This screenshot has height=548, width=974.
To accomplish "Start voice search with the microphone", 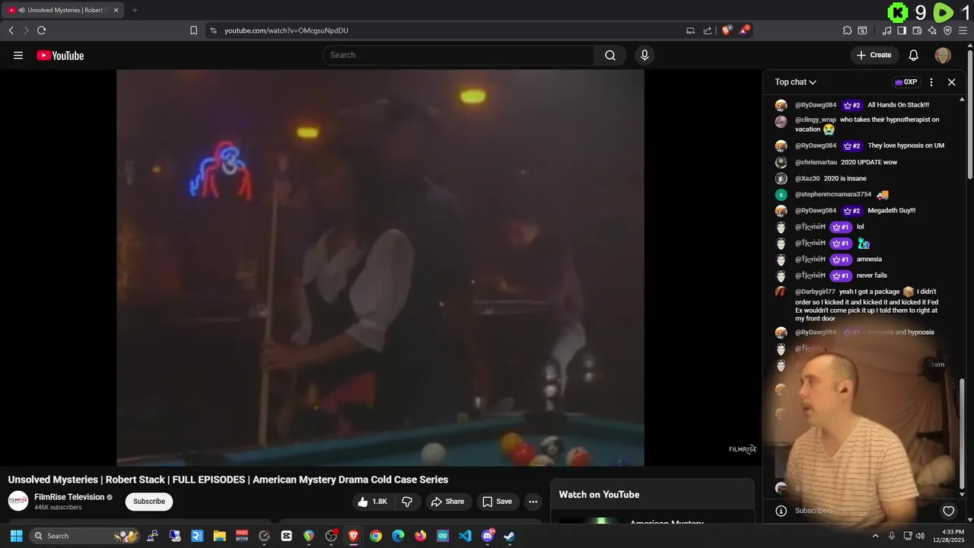I will click(645, 55).
